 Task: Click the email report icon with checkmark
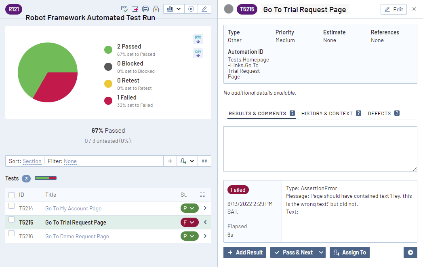tap(124, 9)
